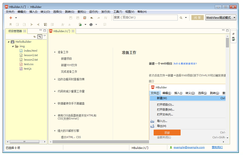Click the test.css file icon
Image resolution: width=243 pixels, height=155 pixels.
[x=21, y=64]
